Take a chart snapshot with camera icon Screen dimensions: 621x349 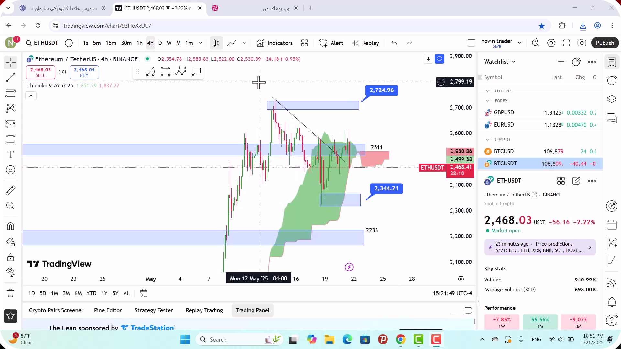(582, 43)
